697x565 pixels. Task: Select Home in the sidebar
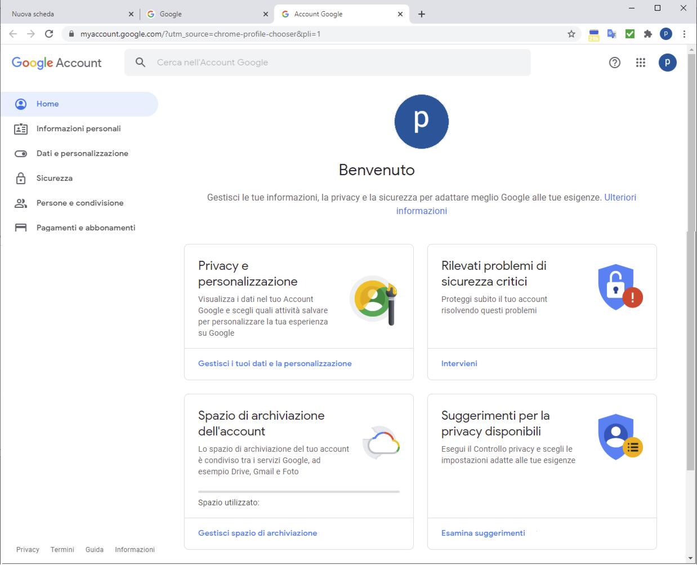pos(79,104)
